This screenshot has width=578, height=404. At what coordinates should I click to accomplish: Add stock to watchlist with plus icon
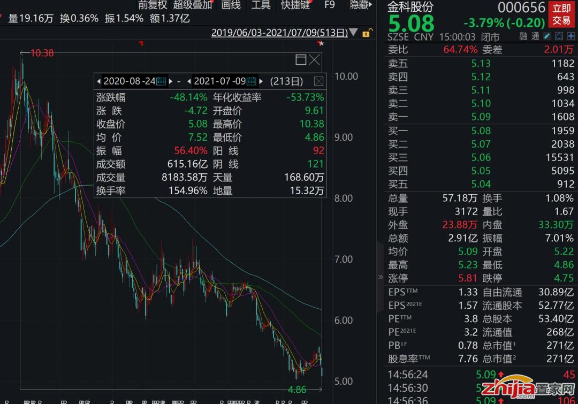point(571,36)
